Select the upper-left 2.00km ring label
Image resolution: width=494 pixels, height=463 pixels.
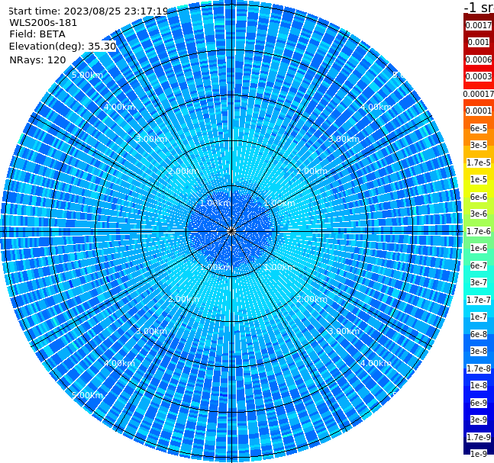point(184,171)
